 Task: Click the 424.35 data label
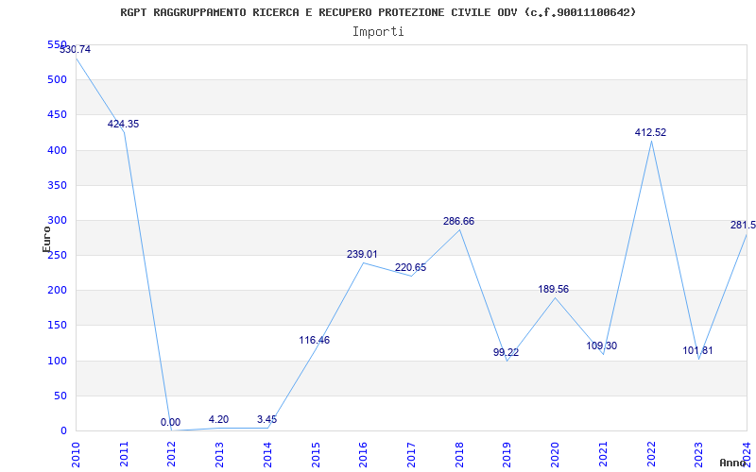coord(123,124)
